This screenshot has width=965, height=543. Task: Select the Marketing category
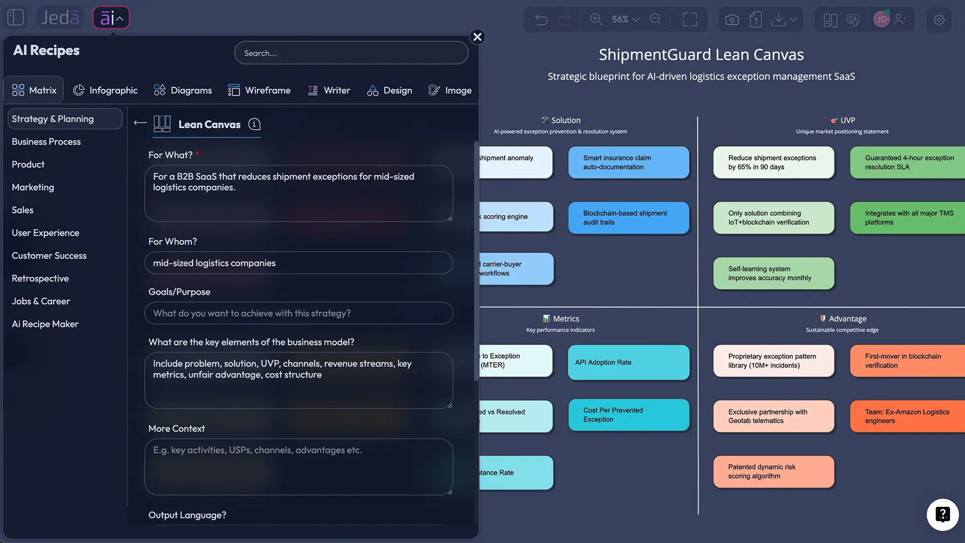(x=33, y=187)
